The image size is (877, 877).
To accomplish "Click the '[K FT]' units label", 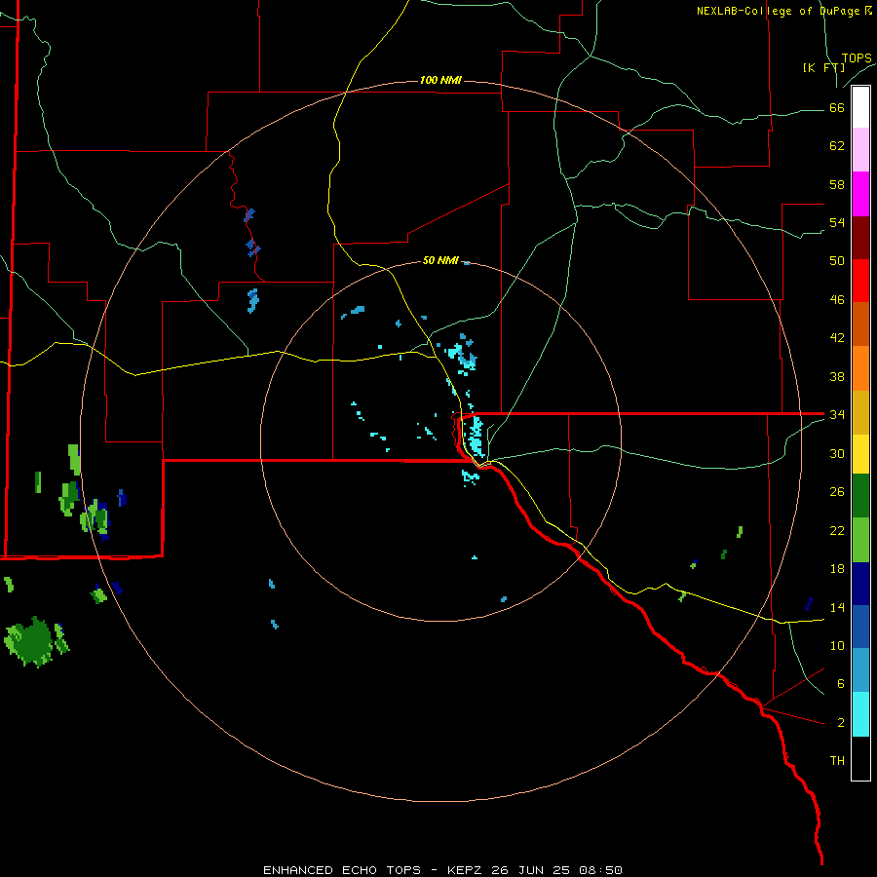I will tap(823, 67).
